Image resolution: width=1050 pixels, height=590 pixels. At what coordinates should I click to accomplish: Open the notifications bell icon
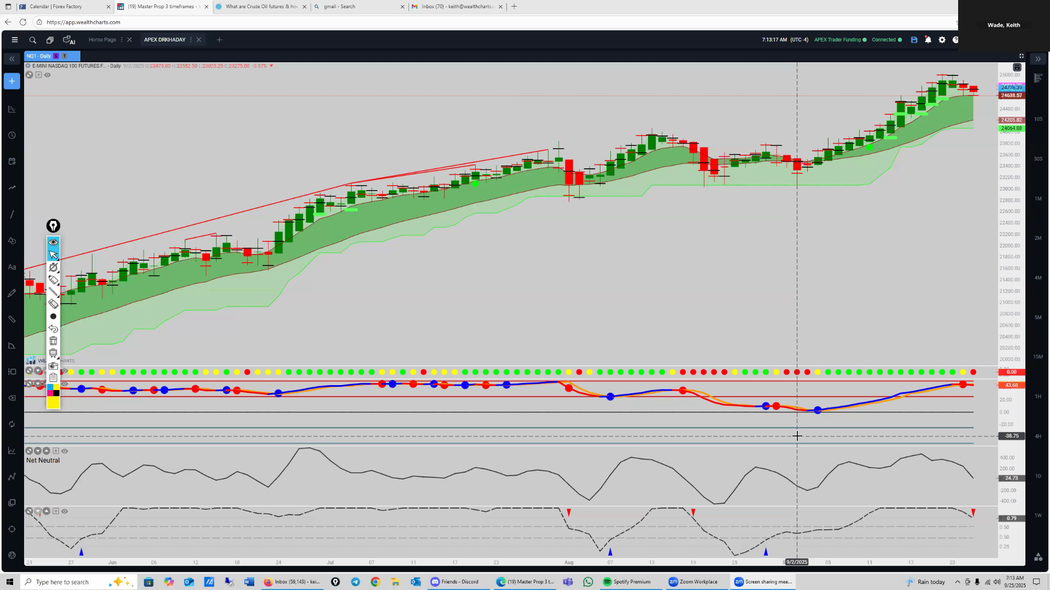[x=928, y=40]
